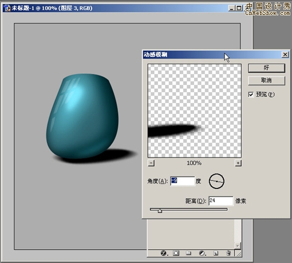292x263 pixels.
Task: Zoom out the blur preview with minus button
Action: pos(151,163)
